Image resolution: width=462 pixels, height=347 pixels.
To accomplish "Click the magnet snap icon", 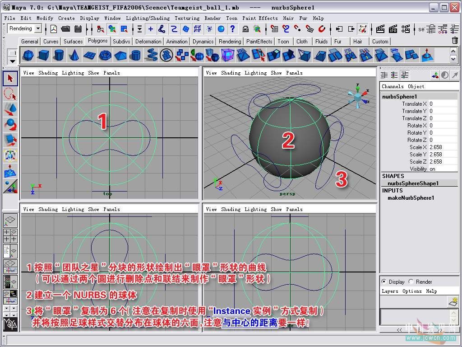I will (x=322, y=29).
